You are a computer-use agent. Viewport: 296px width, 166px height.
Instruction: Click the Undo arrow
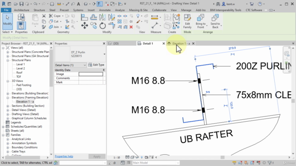(35, 4)
